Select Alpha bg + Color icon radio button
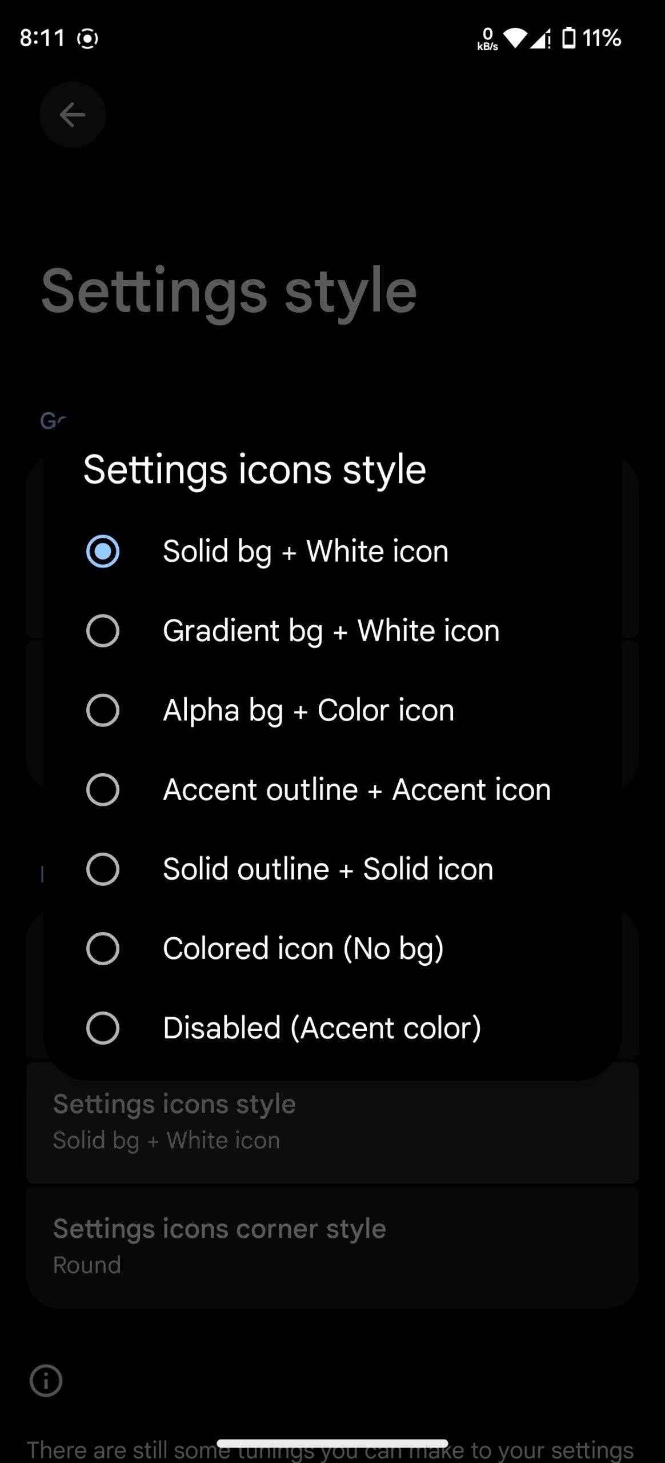Viewport: 665px width, 1463px height. (103, 710)
